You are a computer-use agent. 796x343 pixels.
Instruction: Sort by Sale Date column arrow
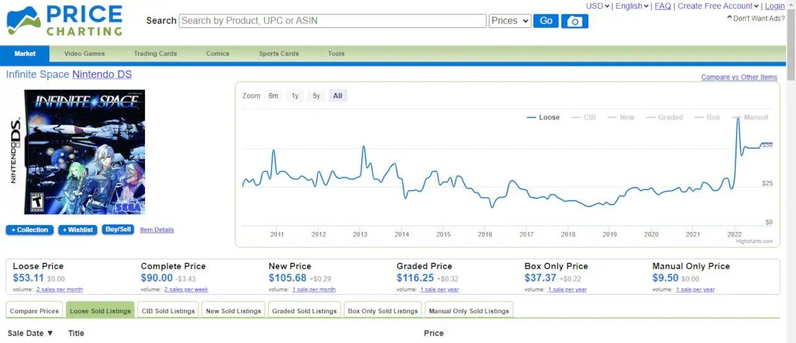pos(50,334)
